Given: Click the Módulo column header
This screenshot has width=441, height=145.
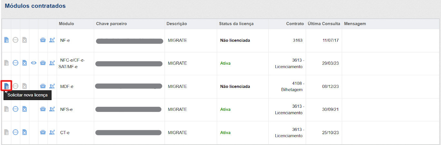Looking at the screenshot, I should (66, 24).
